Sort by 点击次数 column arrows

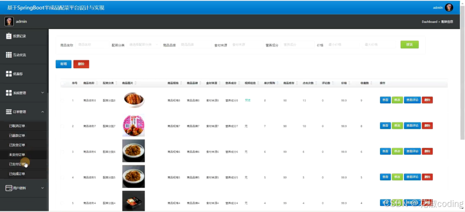[316, 83]
